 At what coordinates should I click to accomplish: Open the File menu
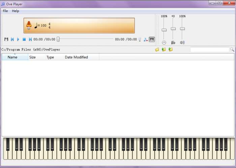pyautogui.click(x=5, y=11)
